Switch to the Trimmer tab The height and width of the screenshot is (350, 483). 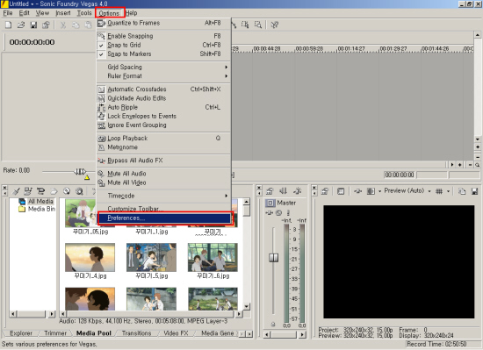(55, 333)
